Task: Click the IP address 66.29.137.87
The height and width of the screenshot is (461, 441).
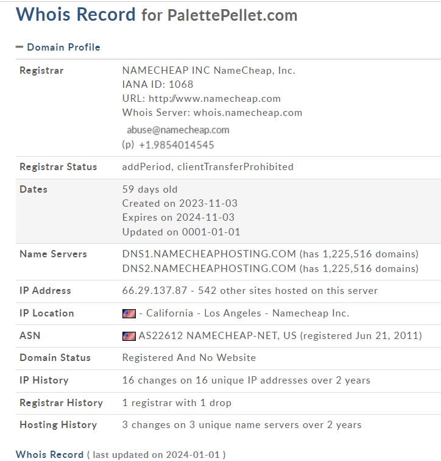Action: click(x=155, y=290)
